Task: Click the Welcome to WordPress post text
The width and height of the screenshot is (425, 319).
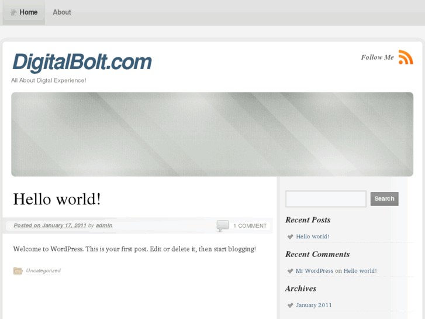Action: click(134, 249)
